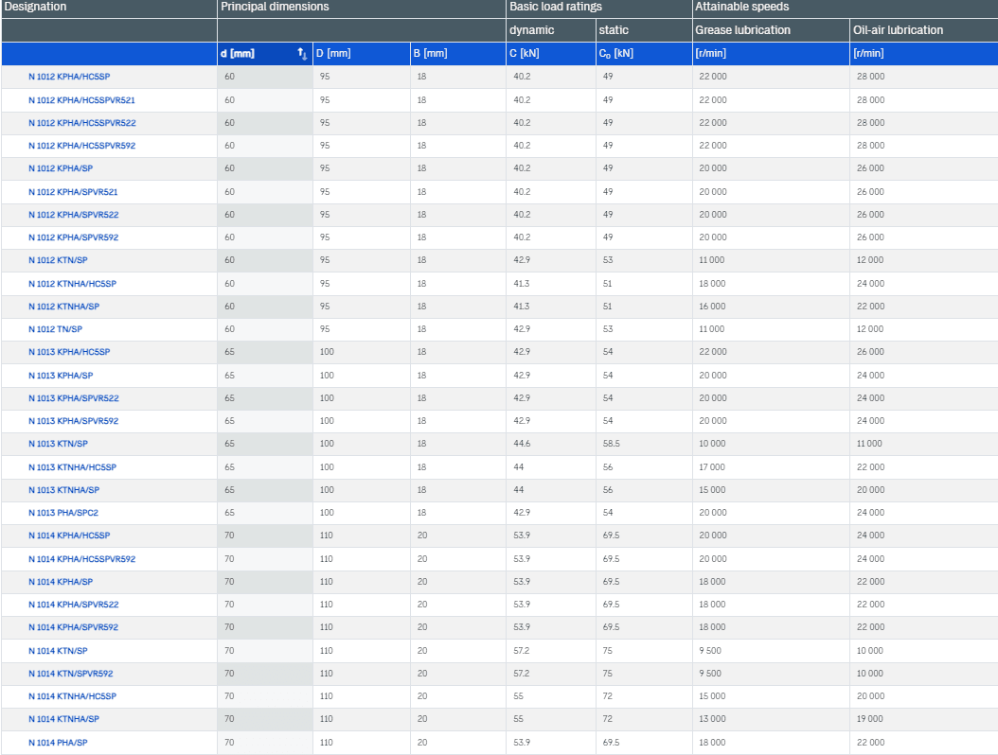The width and height of the screenshot is (998, 755).
Task: Click the Grease lubrication [r/min] column header
Action: 711,54
